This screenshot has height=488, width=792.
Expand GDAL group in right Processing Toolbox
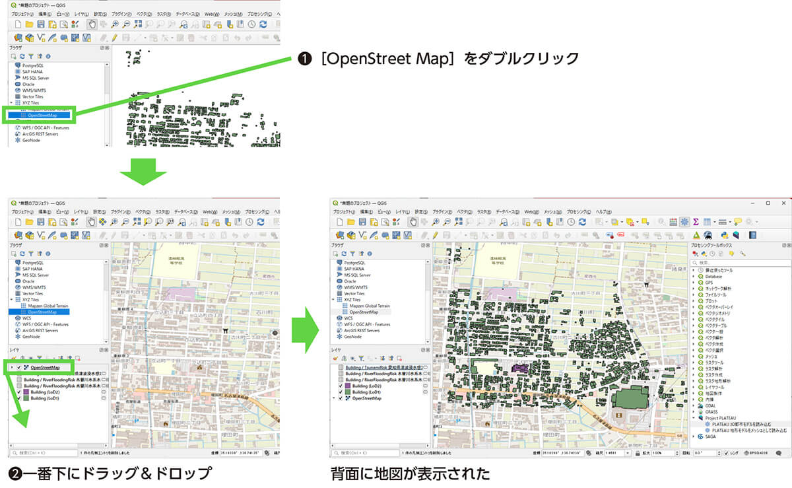pyautogui.click(x=693, y=405)
